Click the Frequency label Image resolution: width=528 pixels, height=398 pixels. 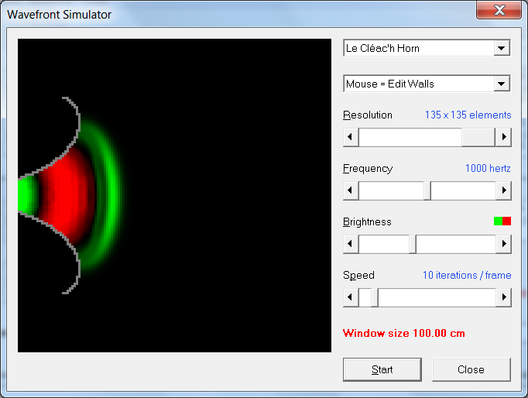pos(368,168)
